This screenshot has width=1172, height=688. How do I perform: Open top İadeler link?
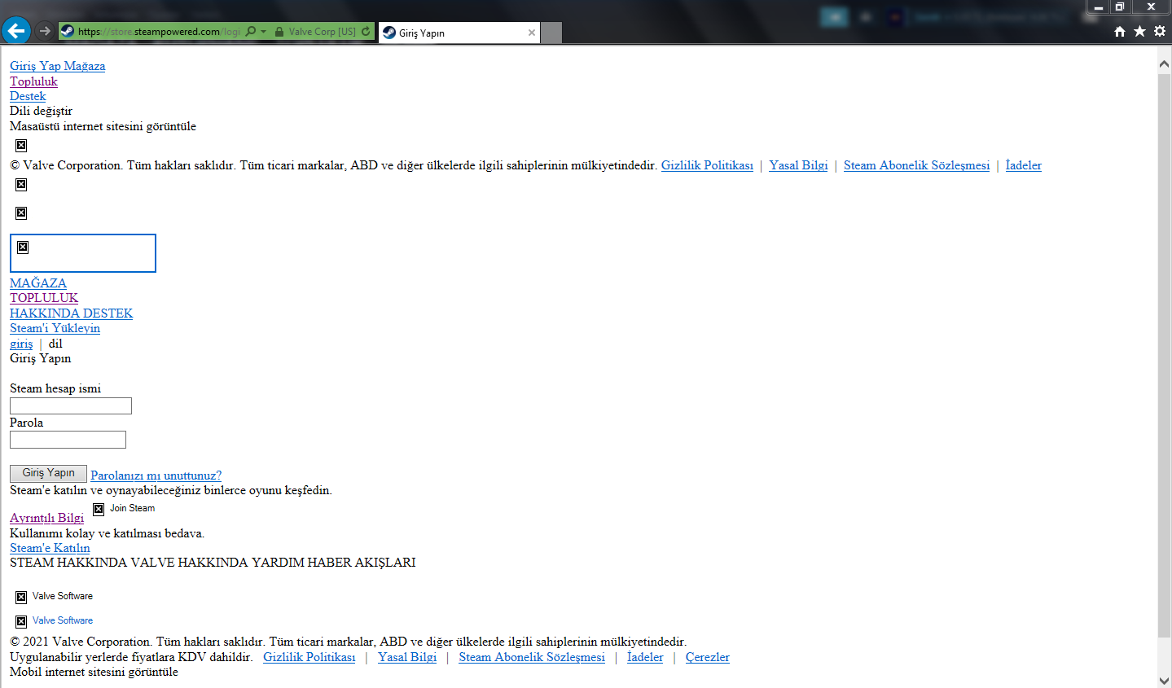1023,165
